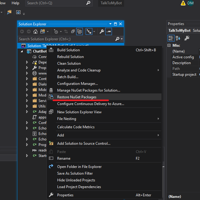
Task: Collapse the Misc category in Properties
Action: (169, 45)
